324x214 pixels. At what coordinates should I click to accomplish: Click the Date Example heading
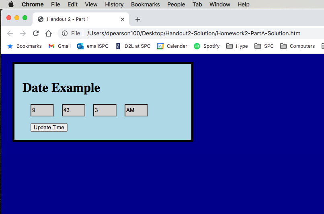[61, 88]
